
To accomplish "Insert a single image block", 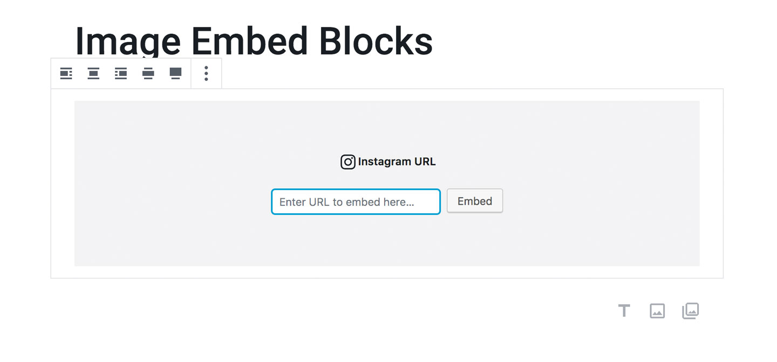I will [657, 311].
